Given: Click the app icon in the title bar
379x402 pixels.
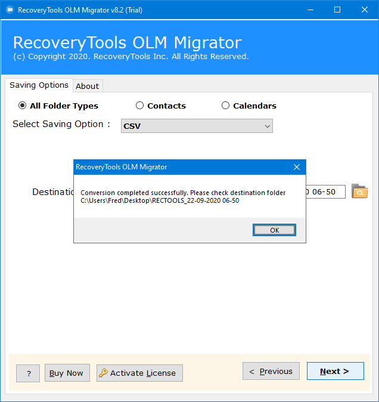Looking at the screenshot, I should [10, 10].
